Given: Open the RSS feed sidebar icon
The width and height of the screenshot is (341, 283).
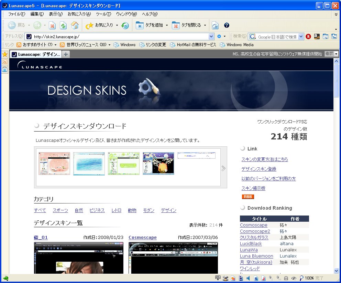Looking at the screenshot, I should tap(4, 62).
